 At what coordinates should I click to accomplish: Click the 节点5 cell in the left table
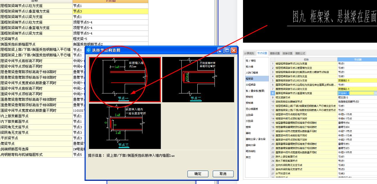[79, 154]
